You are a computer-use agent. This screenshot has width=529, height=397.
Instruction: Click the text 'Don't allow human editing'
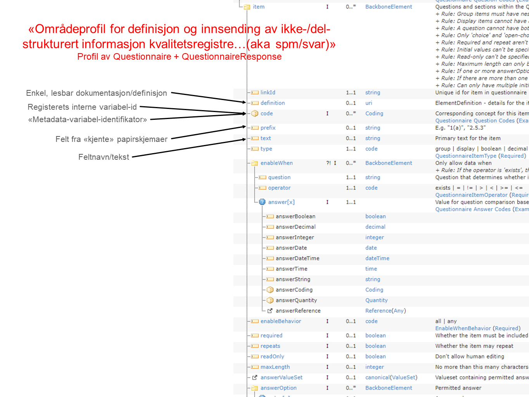tap(470, 357)
